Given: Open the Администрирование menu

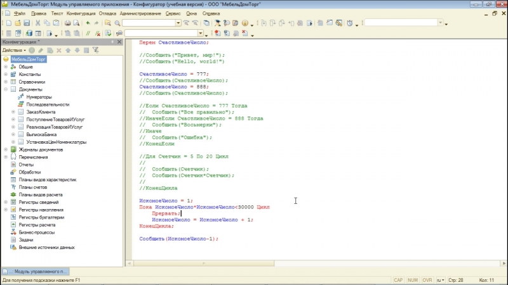Looking at the screenshot, I should [140, 13].
